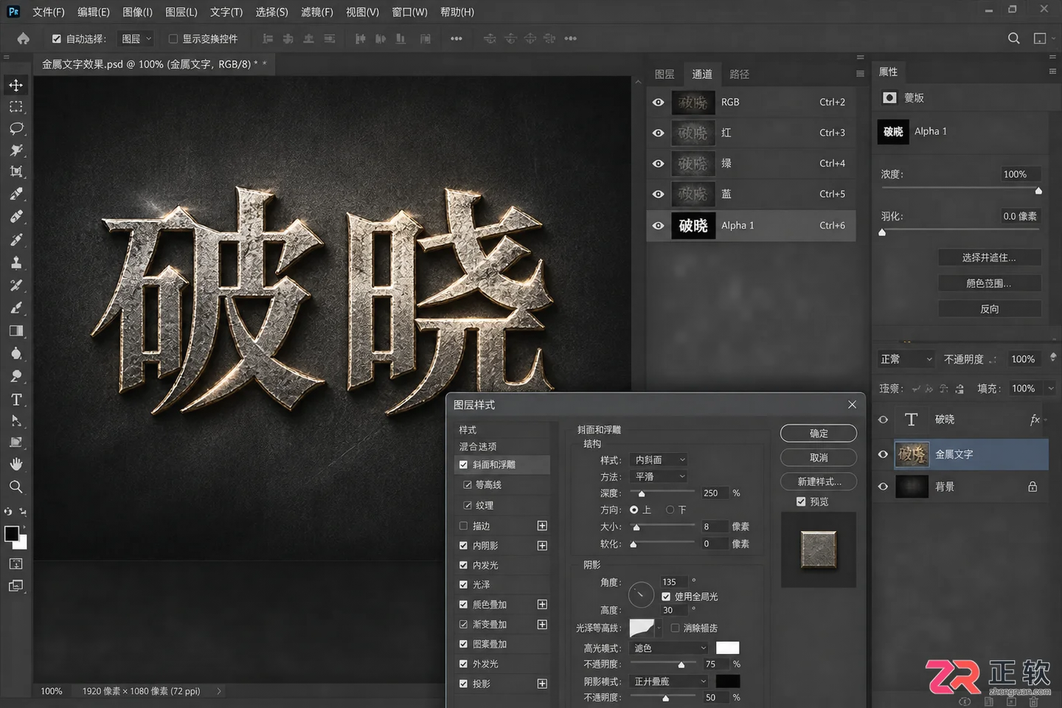
Task: Click the white highlight color swatch
Action: pyautogui.click(x=727, y=648)
